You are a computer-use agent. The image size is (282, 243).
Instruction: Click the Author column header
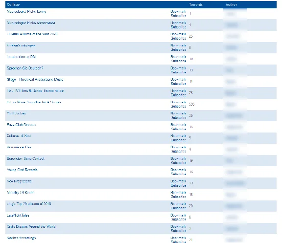[231, 4]
